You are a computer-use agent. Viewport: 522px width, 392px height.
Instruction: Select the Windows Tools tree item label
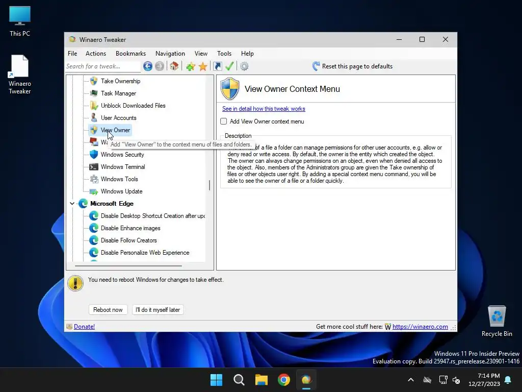(119, 179)
